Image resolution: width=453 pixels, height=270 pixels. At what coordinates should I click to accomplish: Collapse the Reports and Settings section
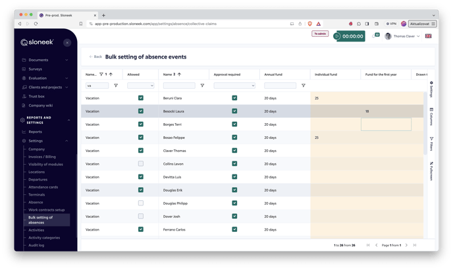[68, 120]
